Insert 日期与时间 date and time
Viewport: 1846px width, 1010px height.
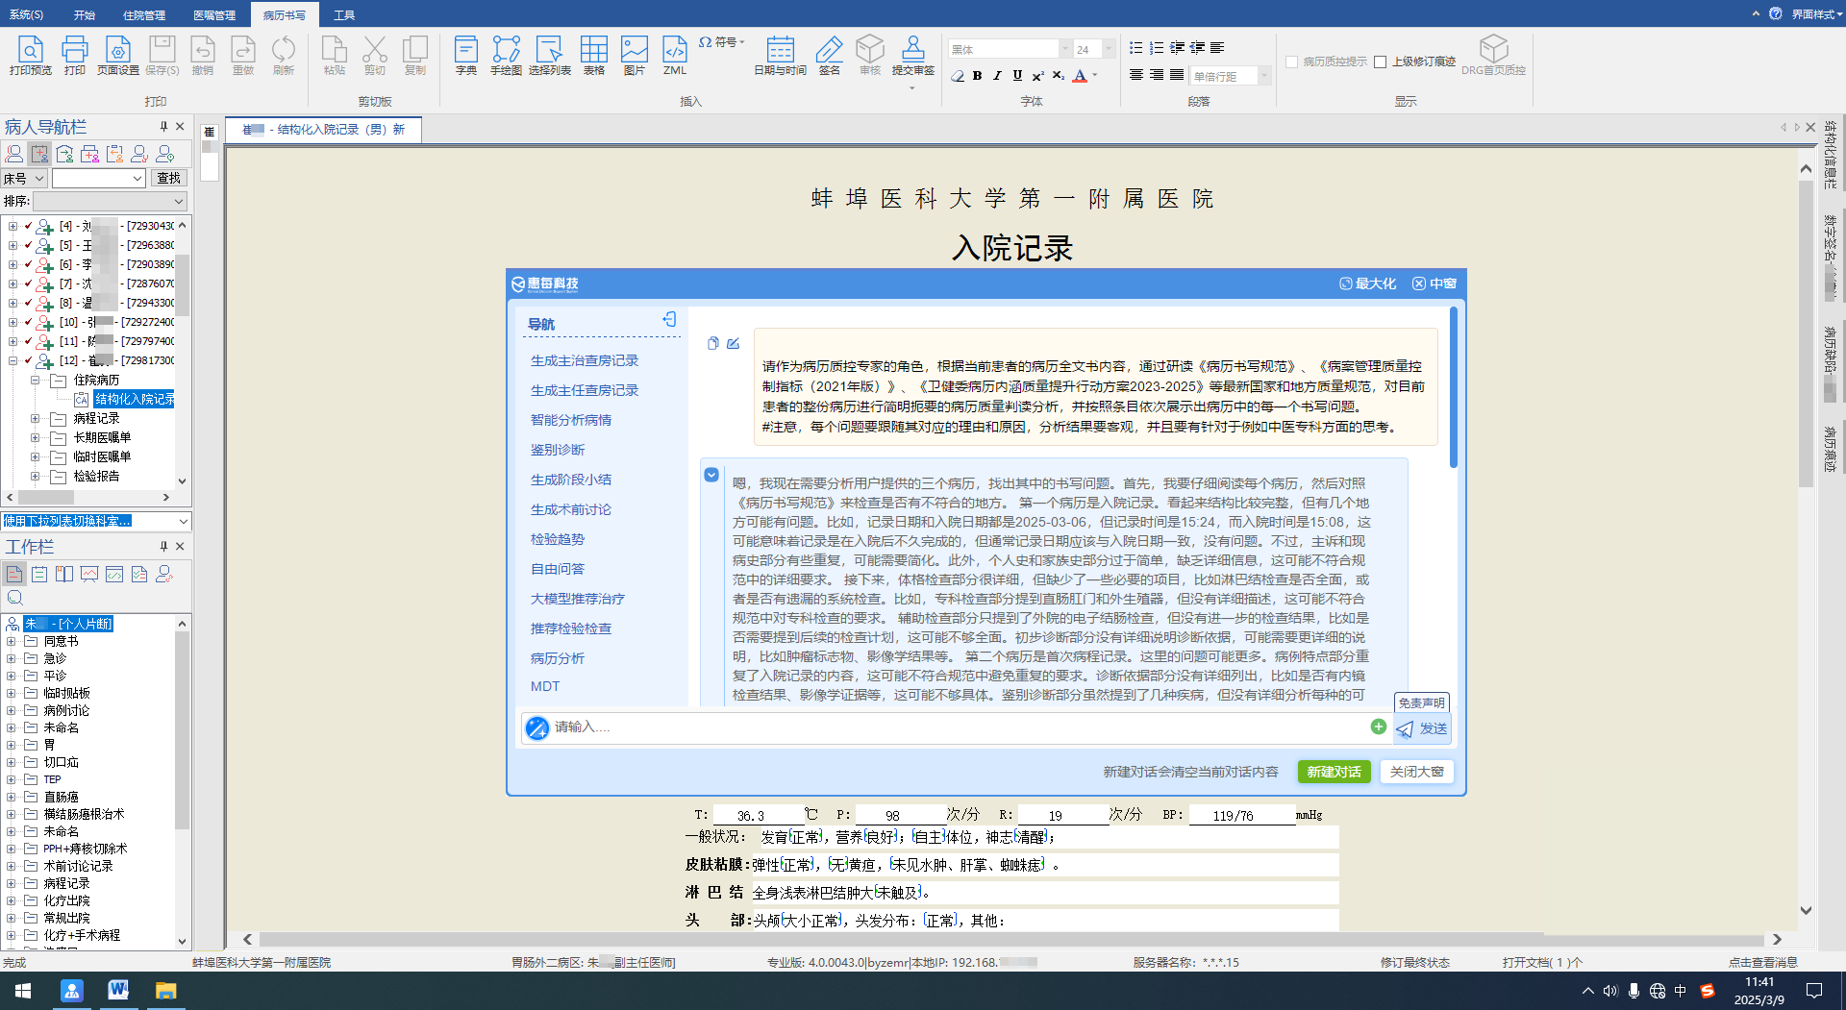780,55
